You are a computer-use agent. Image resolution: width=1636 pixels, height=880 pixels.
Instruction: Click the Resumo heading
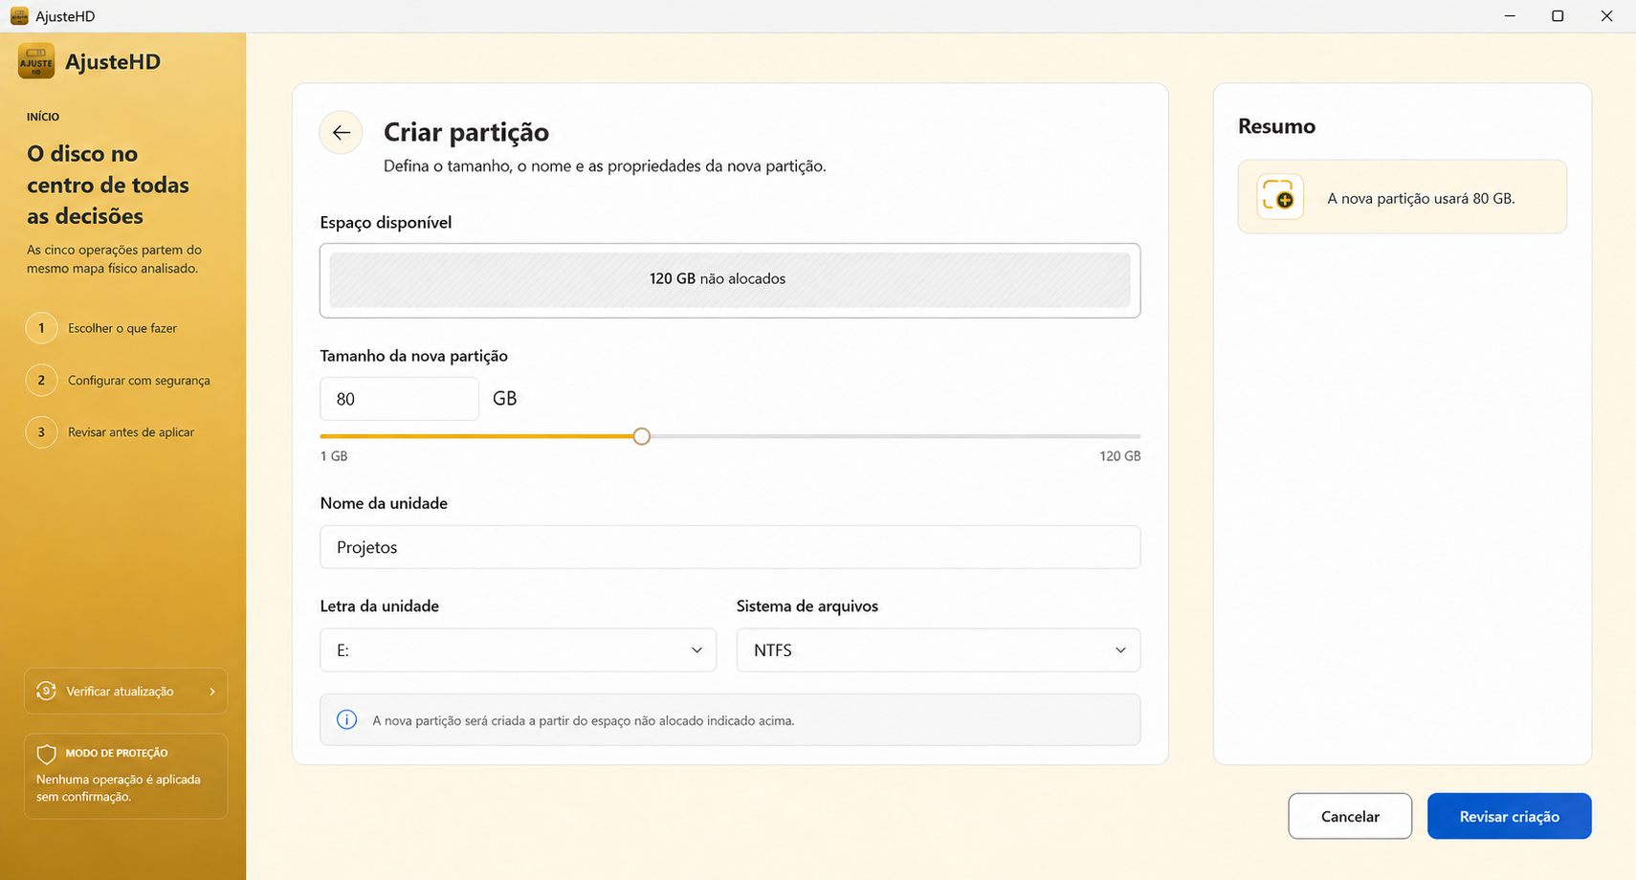(x=1276, y=126)
